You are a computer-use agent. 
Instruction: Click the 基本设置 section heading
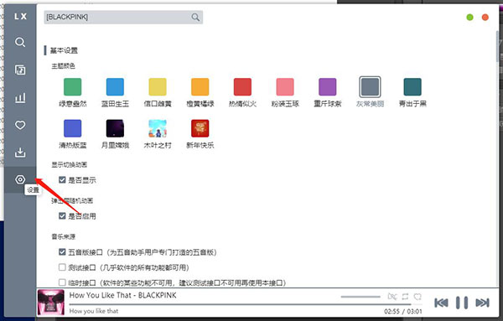point(64,50)
